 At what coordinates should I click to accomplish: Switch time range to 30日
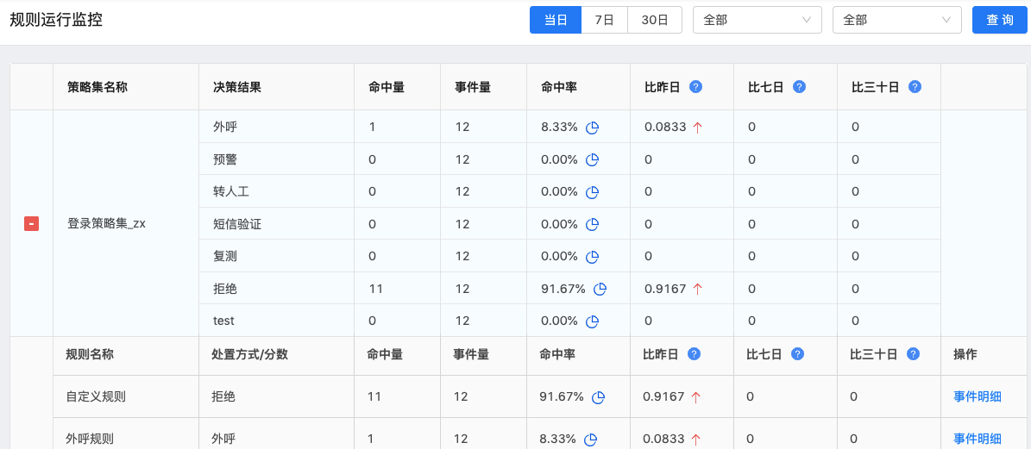click(655, 20)
